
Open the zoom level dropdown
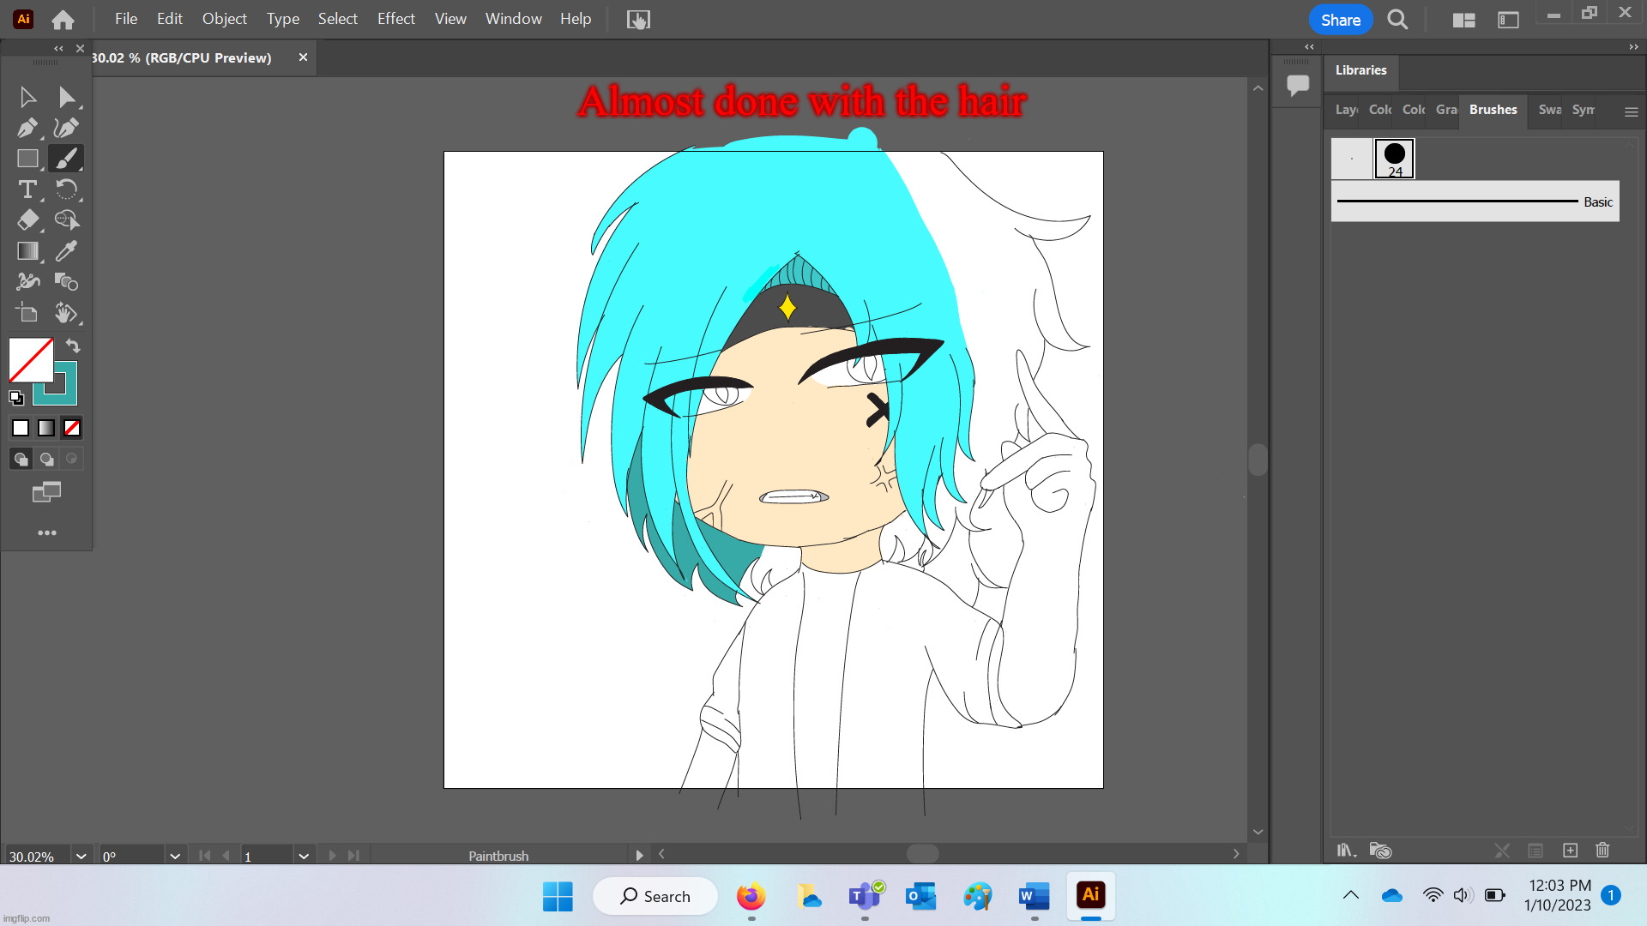pos(81,856)
